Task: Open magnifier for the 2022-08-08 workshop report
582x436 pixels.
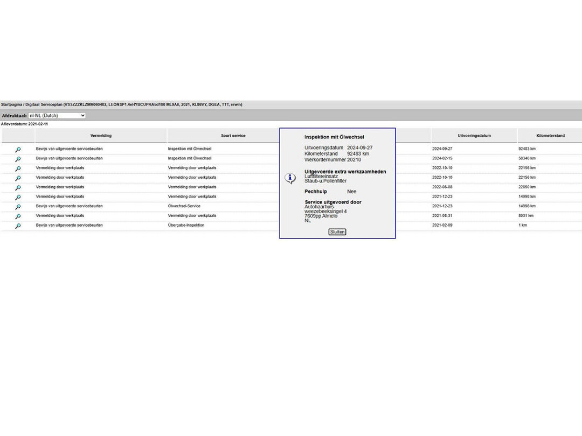Action: pyautogui.click(x=18, y=188)
